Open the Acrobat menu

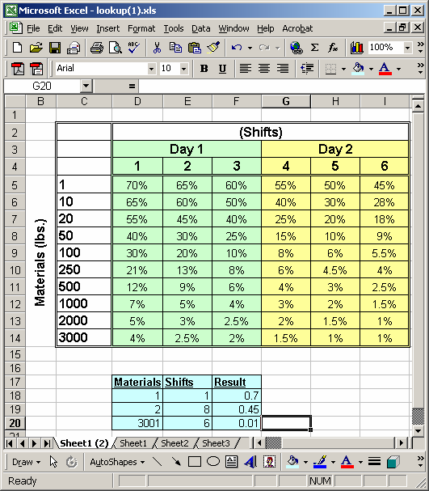coord(297,28)
